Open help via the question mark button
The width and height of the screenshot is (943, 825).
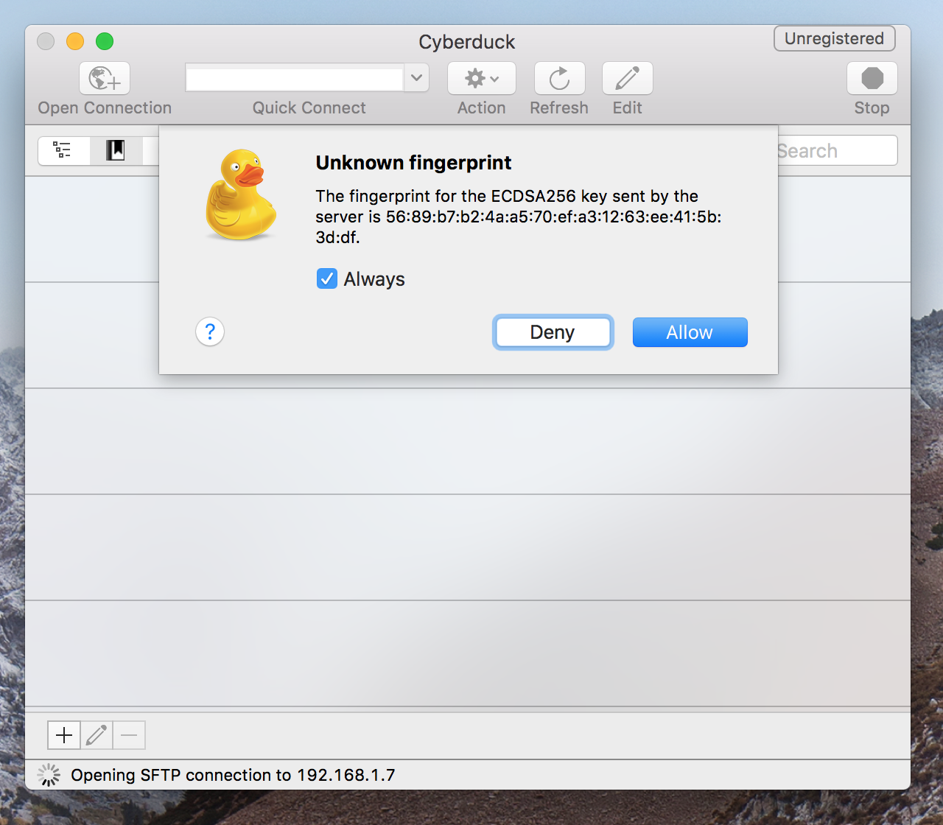(x=210, y=331)
